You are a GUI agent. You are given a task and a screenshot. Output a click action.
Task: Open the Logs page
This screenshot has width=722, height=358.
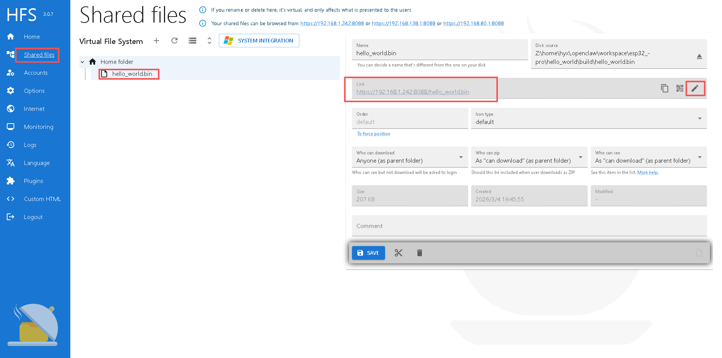point(30,145)
